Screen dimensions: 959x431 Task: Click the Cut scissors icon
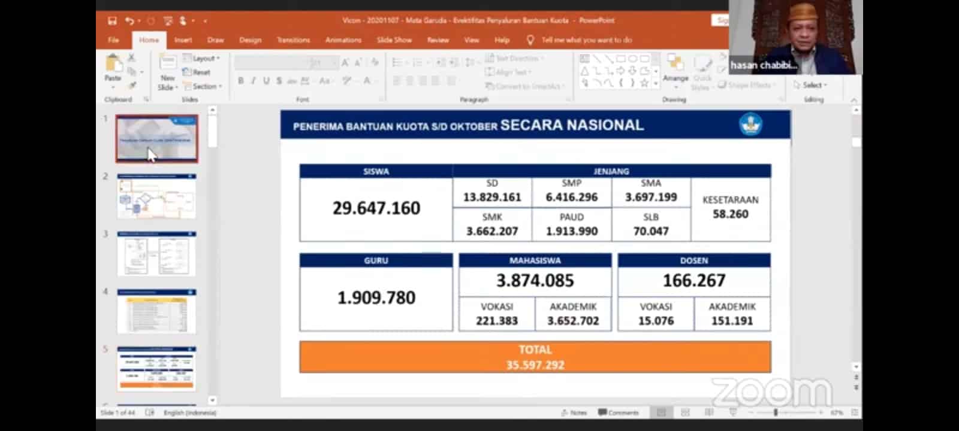[131, 58]
